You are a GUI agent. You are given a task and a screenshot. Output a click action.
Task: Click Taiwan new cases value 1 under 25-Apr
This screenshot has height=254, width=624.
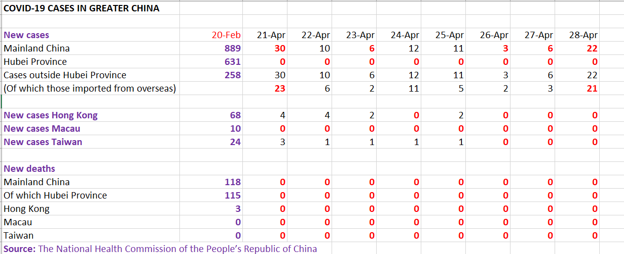461,142
